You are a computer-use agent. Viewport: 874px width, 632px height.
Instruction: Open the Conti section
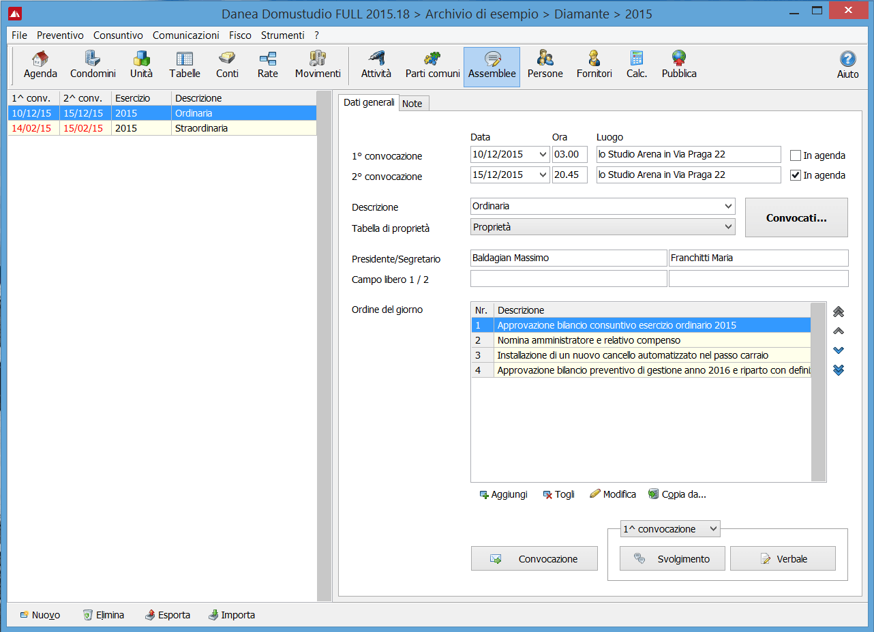click(227, 66)
